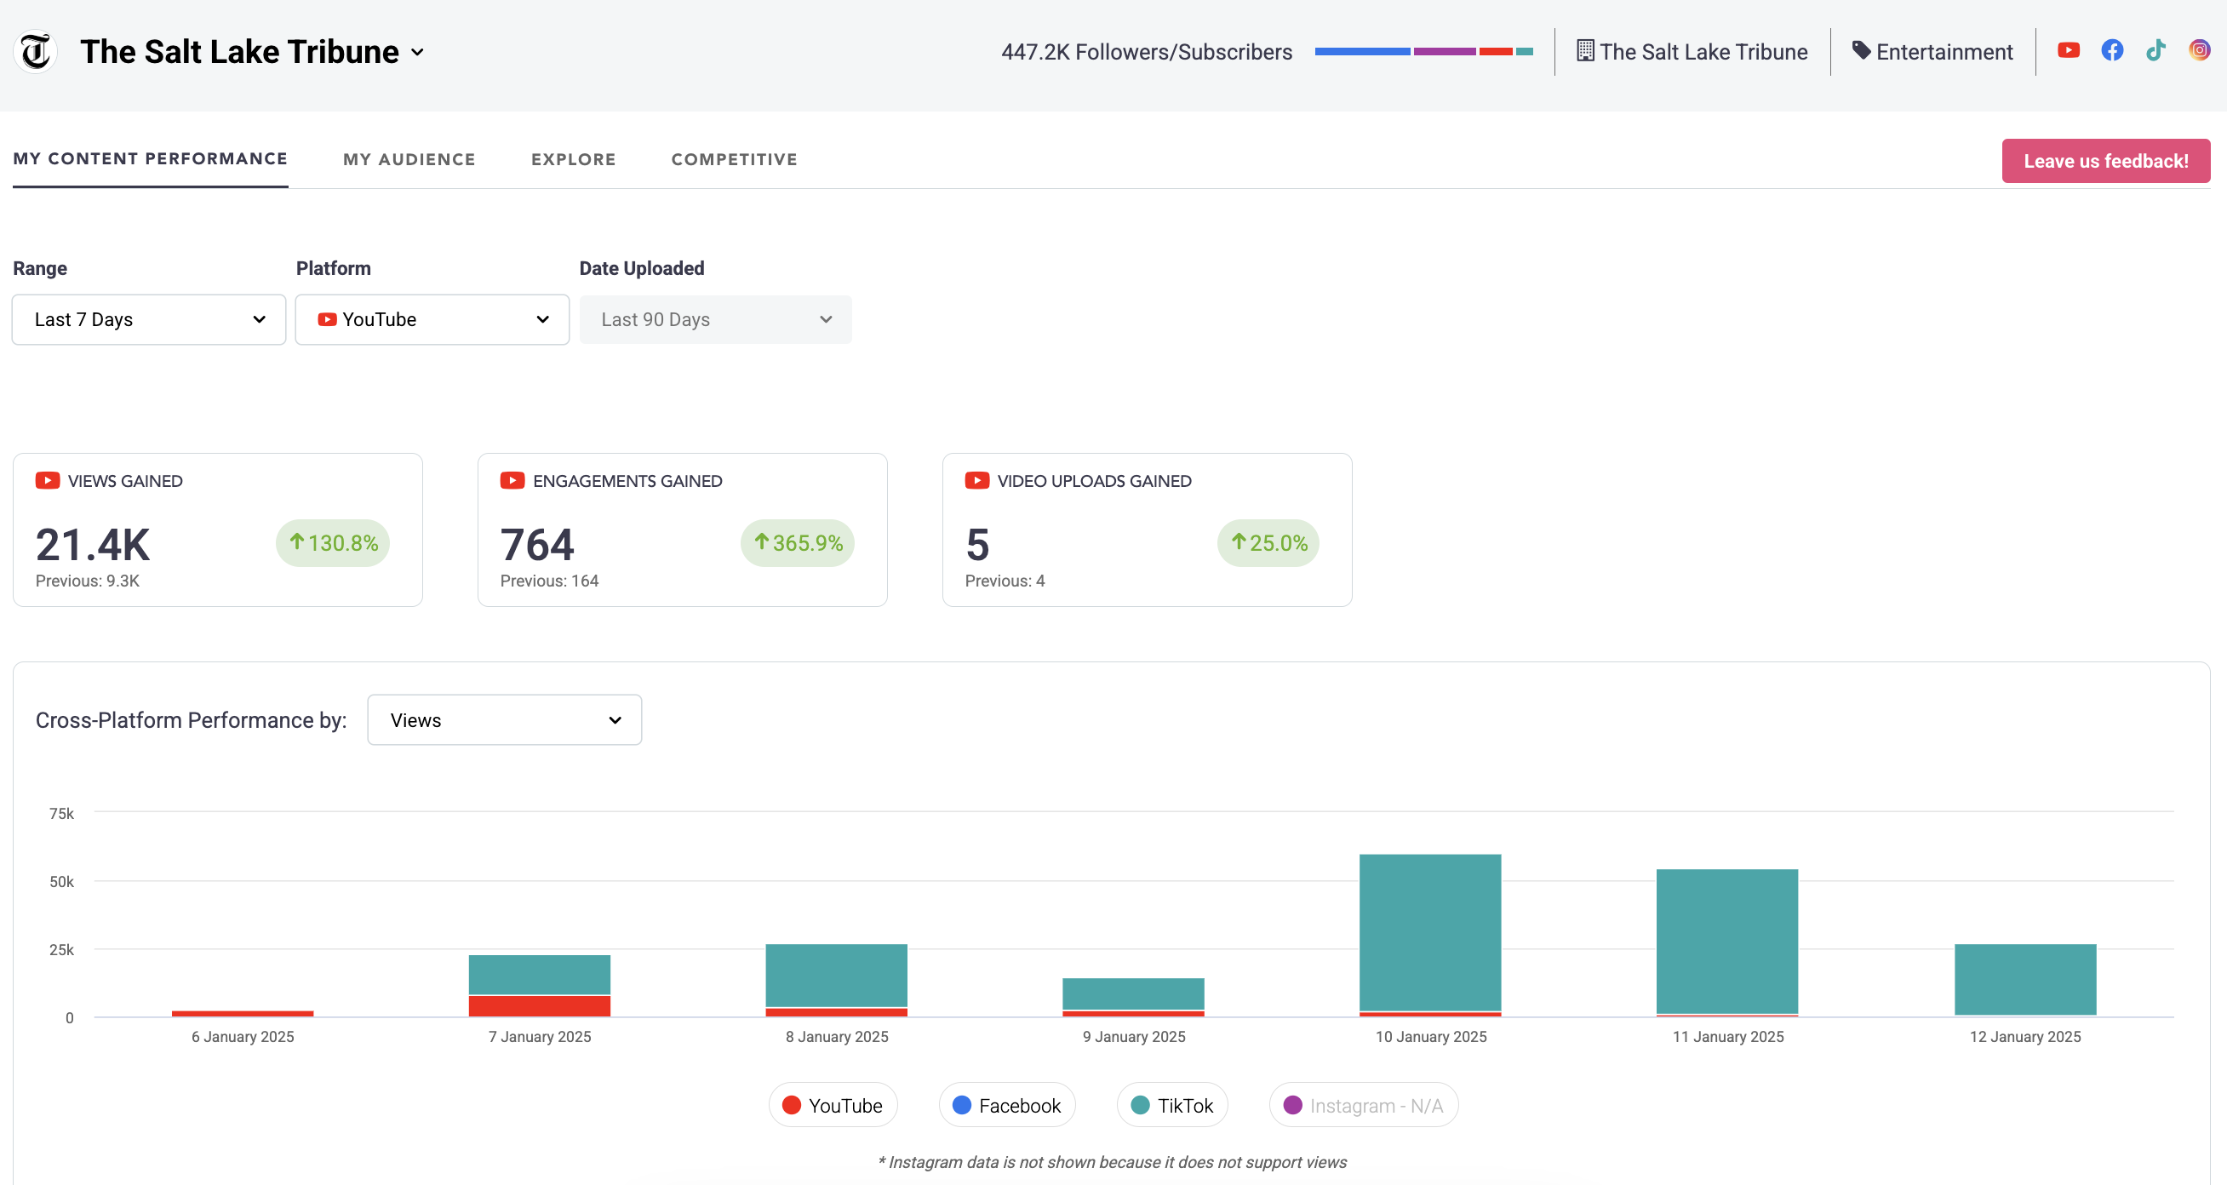Click the Salt Lake Tribune logo

tap(36, 52)
